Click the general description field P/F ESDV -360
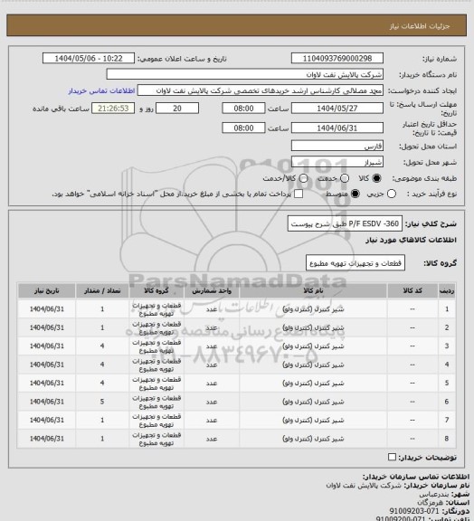The image size is (474, 521). click(x=345, y=223)
